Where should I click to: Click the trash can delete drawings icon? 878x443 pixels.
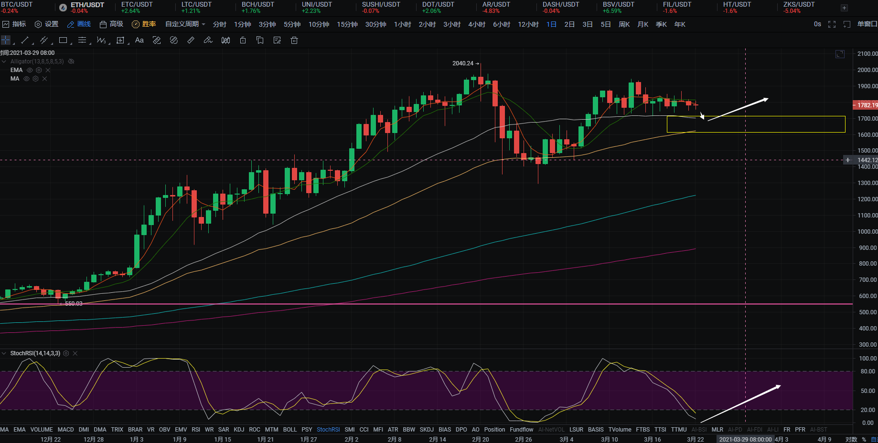tap(294, 41)
